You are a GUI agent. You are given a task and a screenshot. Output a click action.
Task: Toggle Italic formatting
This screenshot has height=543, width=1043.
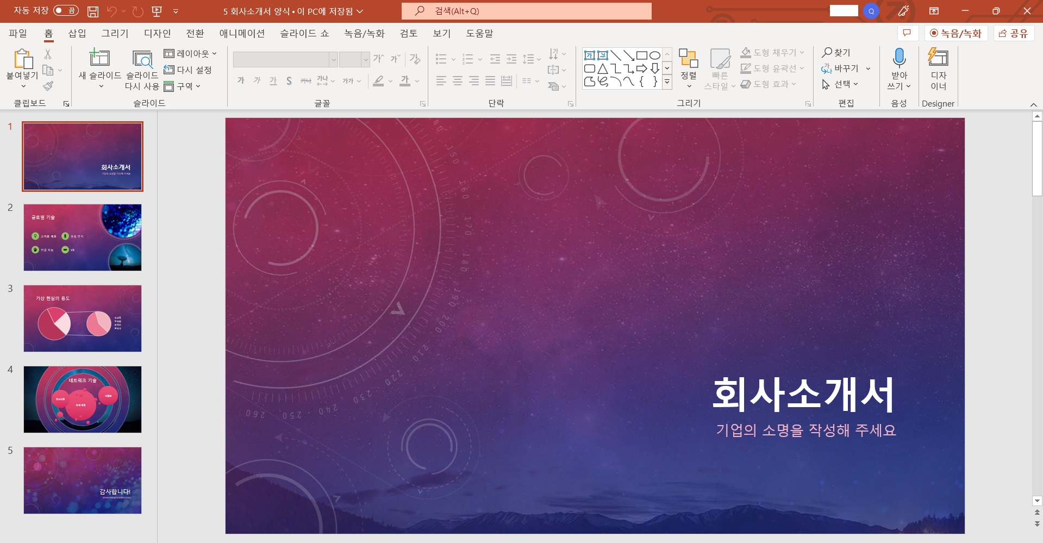[x=257, y=81]
